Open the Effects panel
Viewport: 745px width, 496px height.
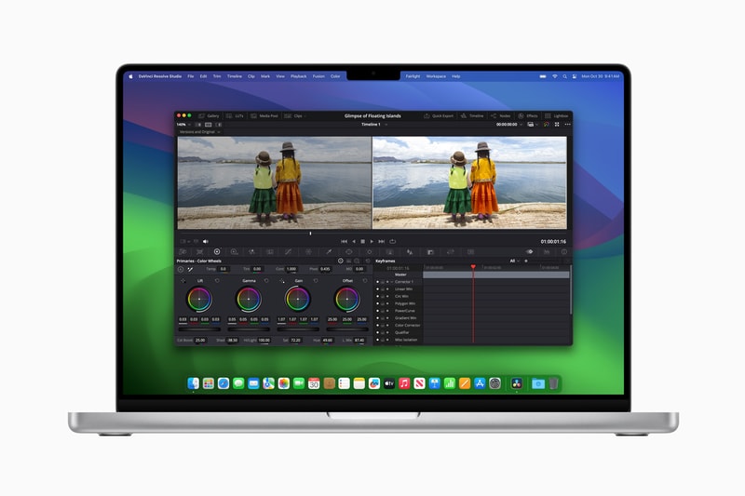pos(528,115)
